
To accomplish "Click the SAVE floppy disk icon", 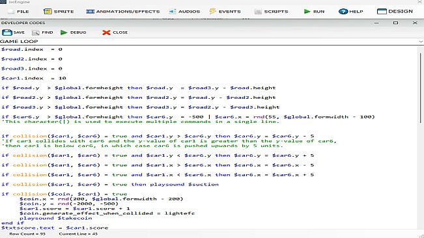I will [7, 33].
